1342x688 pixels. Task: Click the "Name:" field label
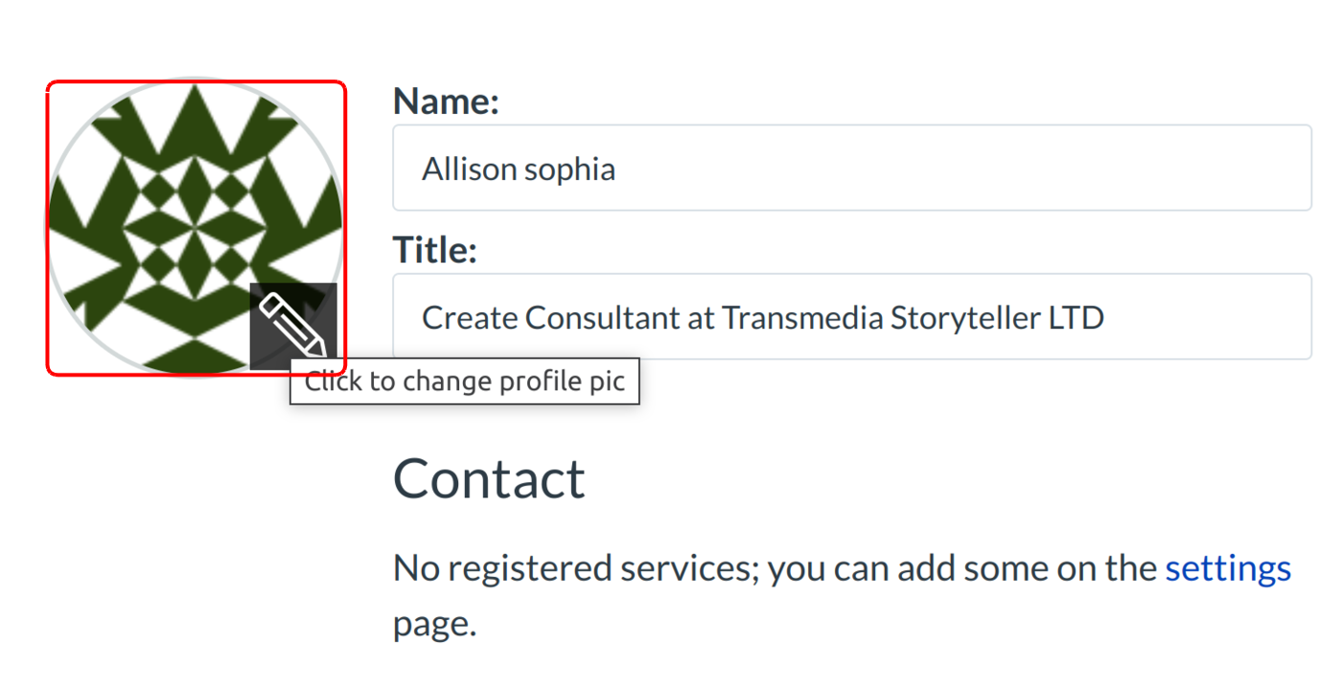446,101
